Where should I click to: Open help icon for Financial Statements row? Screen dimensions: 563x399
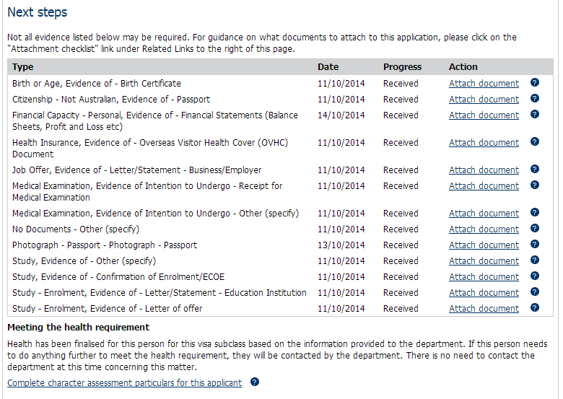[x=535, y=115]
